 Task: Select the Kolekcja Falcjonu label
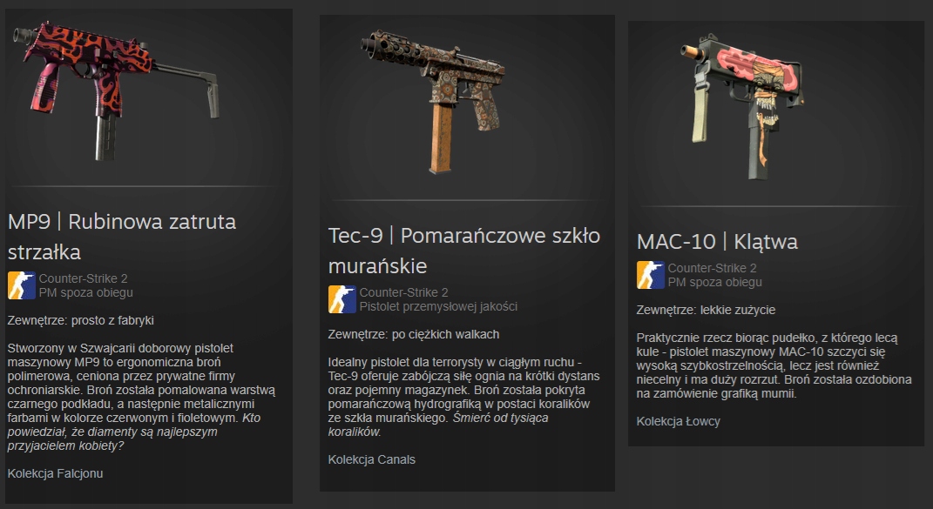(56, 474)
